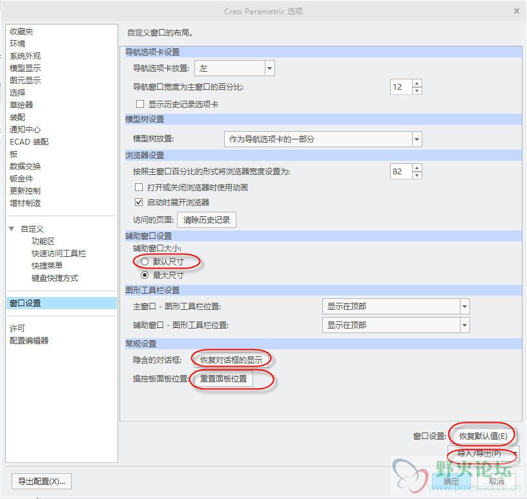Open 配置编辑器
Viewport: 527px width, 499px height.
pyautogui.click(x=29, y=340)
